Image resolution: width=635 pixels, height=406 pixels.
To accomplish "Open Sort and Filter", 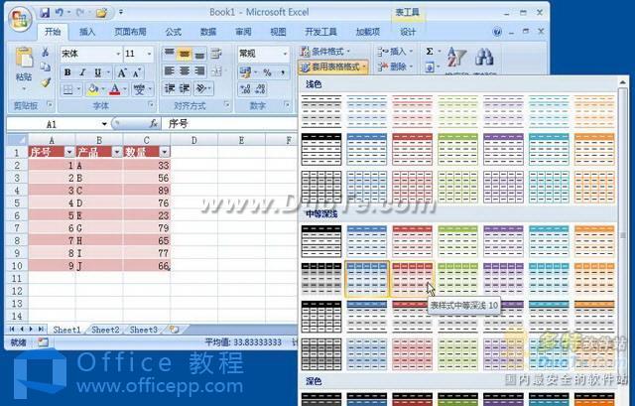I will click(x=456, y=59).
